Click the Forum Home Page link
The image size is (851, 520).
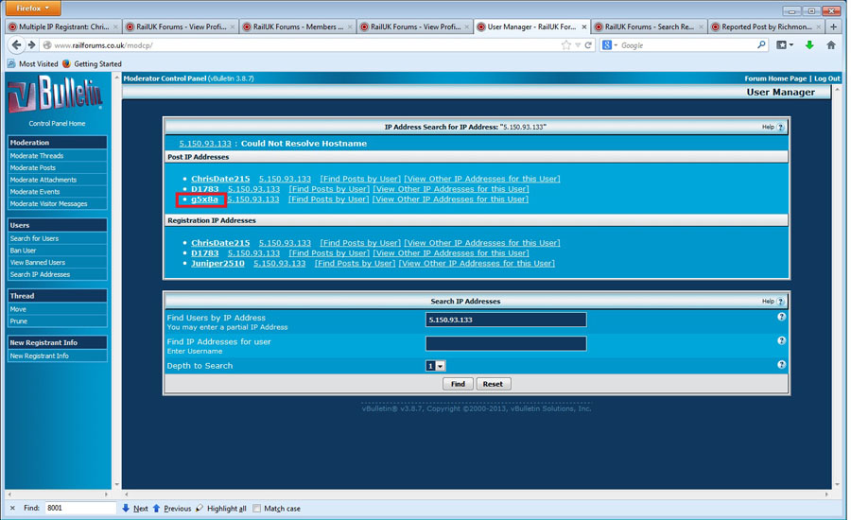click(775, 78)
